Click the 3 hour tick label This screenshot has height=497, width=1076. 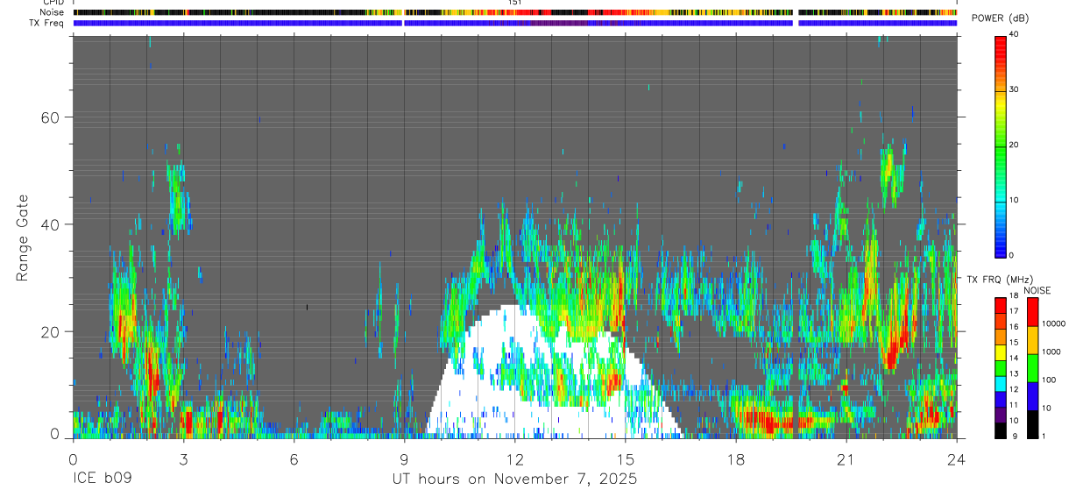tap(183, 459)
